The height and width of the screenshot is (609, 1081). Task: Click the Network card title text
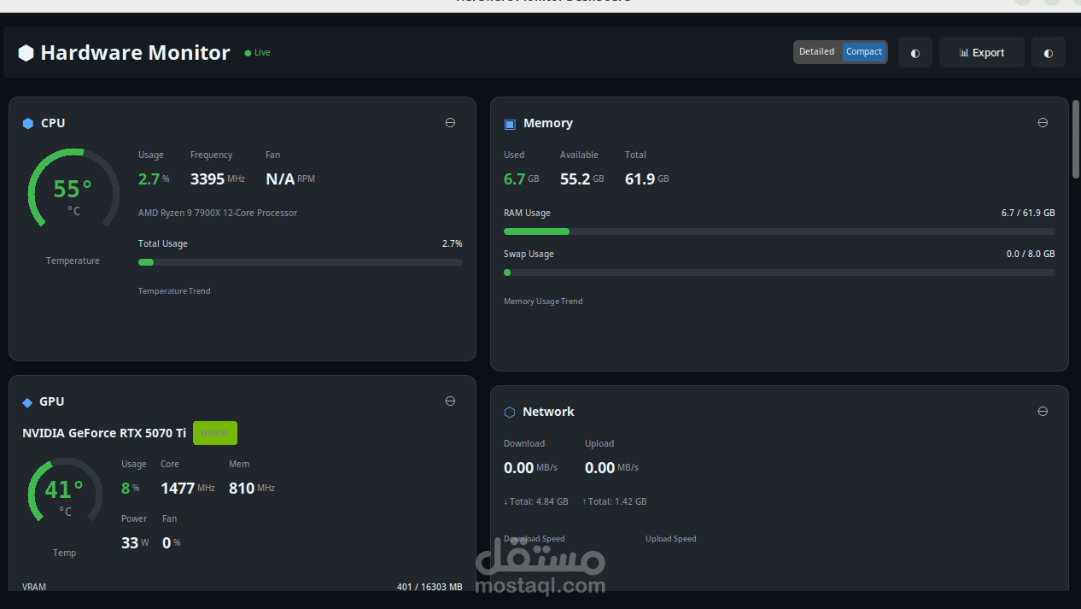pos(548,412)
